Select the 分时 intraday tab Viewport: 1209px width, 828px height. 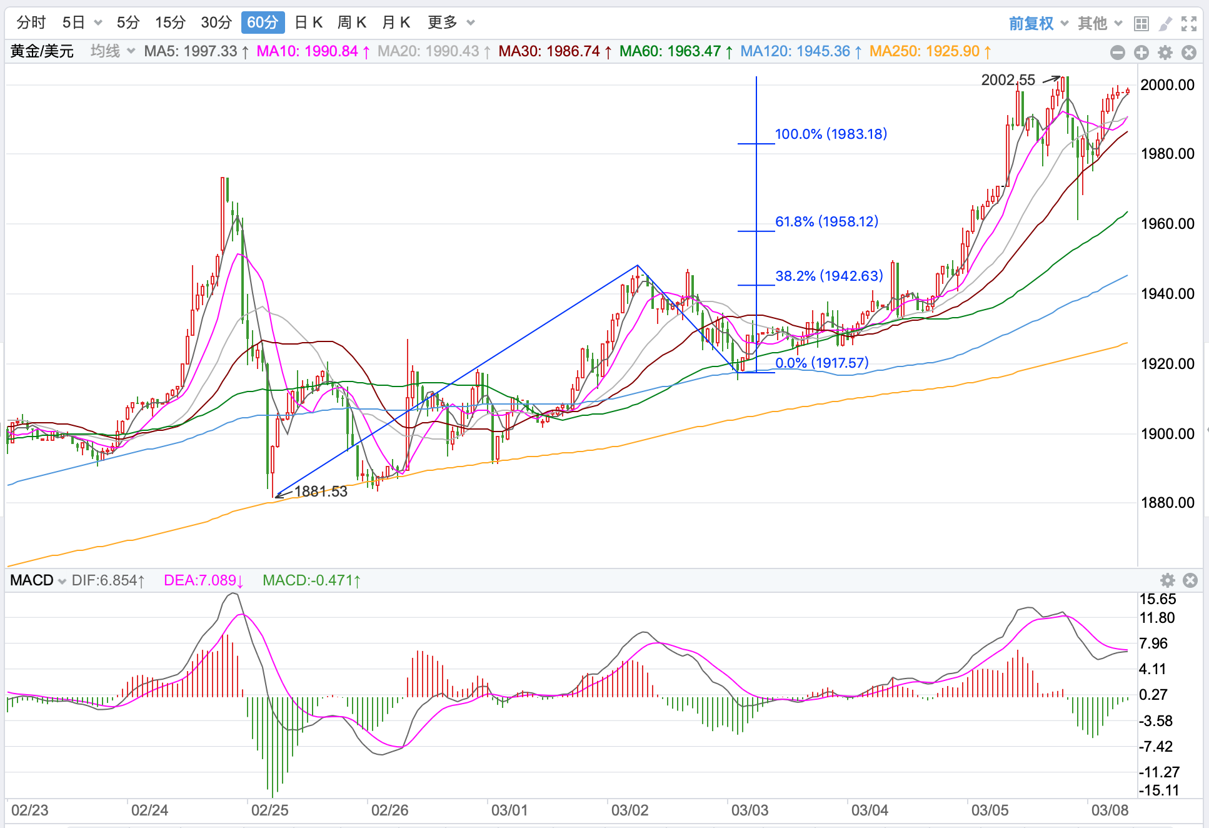tap(31, 23)
